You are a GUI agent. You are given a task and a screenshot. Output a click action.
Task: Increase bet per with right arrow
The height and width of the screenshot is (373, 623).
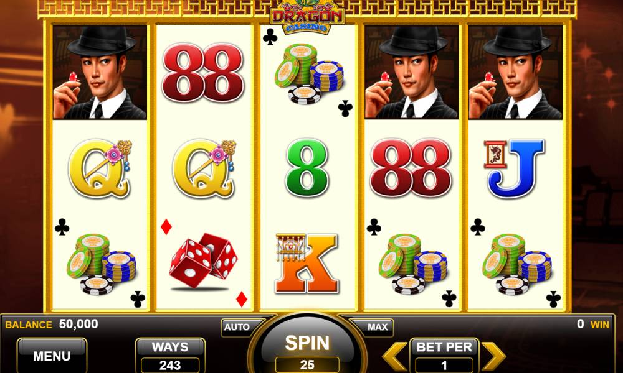click(493, 356)
